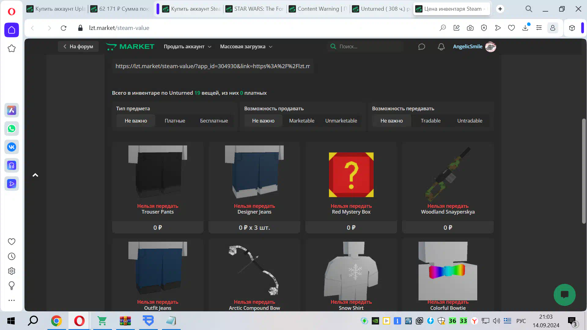
Task: Open bookmarks star in Opera sidebar
Action: 12,48
